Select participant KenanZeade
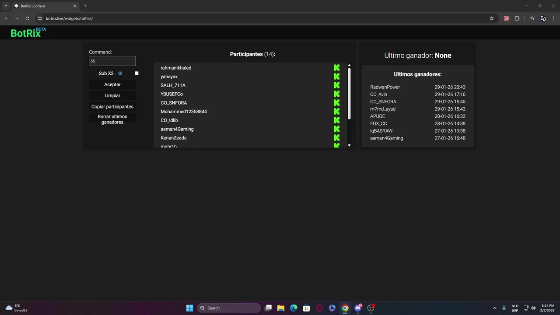The height and width of the screenshot is (315, 560). tap(174, 138)
